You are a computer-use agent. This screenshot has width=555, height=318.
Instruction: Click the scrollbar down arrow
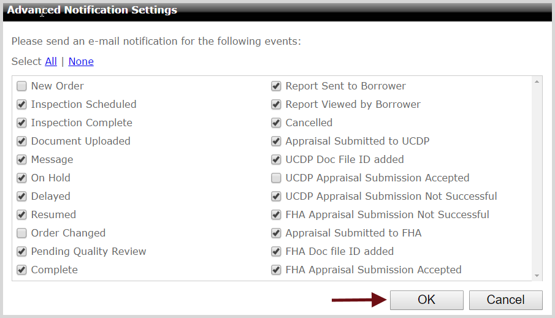coord(537,276)
